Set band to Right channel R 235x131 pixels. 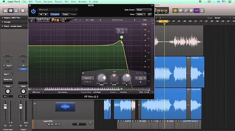click(145, 78)
